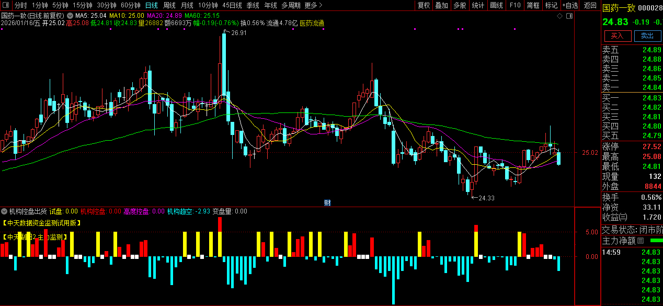Click the 外盘 8844 value

653,187
